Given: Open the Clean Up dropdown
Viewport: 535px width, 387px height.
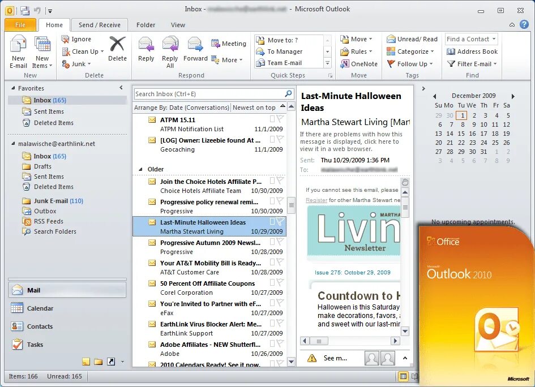Looking at the screenshot, I should (x=83, y=51).
